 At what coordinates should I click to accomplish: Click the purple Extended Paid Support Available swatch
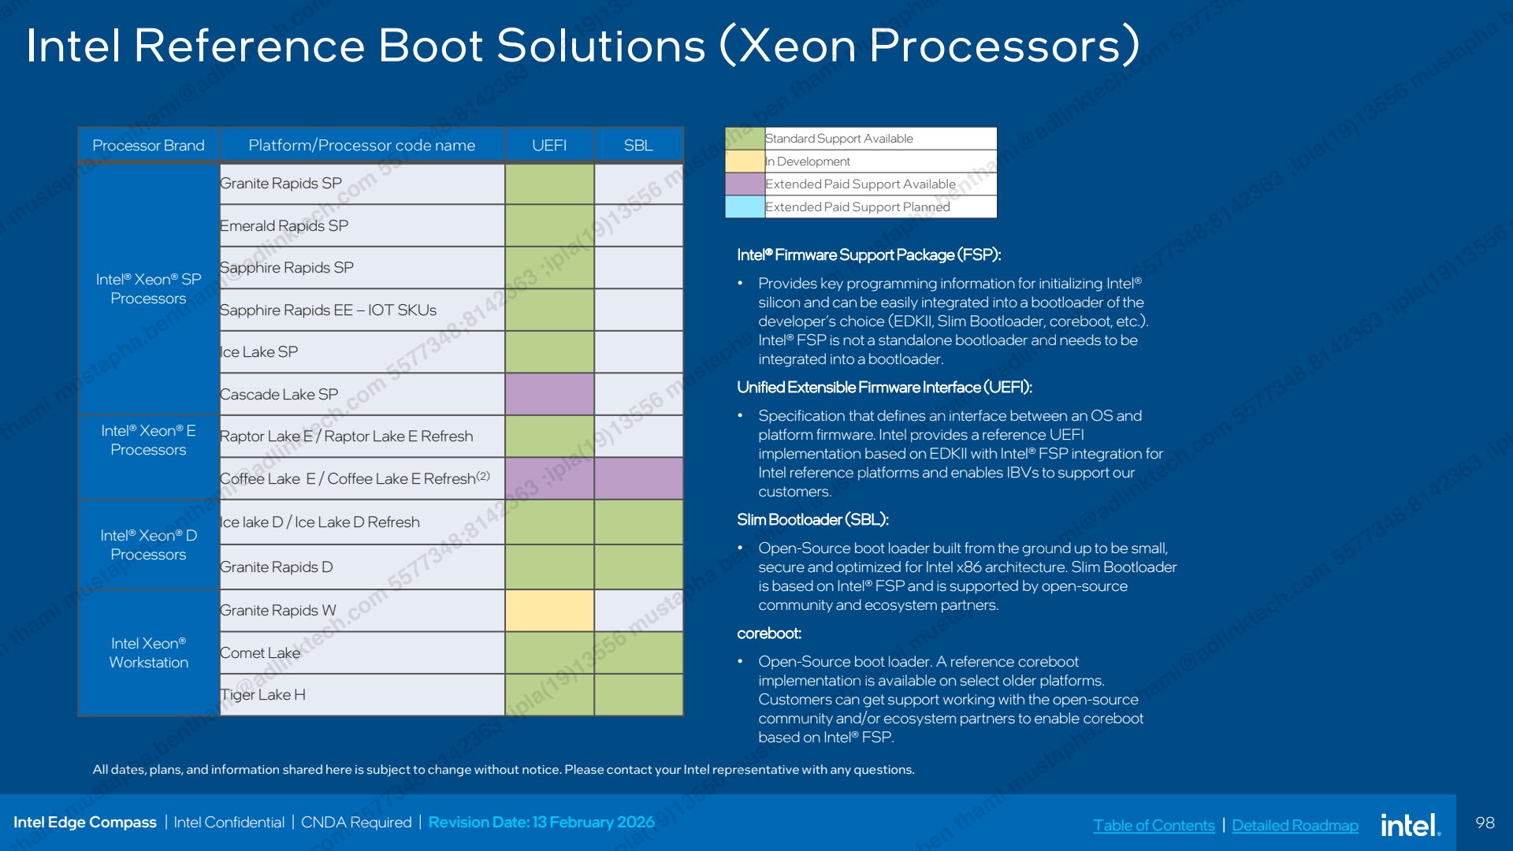[x=745, y=184]
